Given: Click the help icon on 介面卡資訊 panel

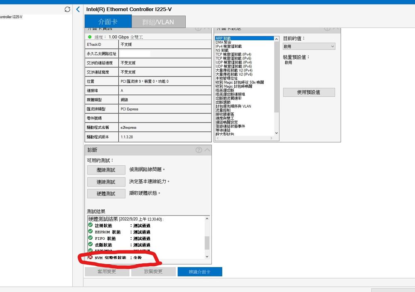Looking at the screenshot, I should pos(199,28).
